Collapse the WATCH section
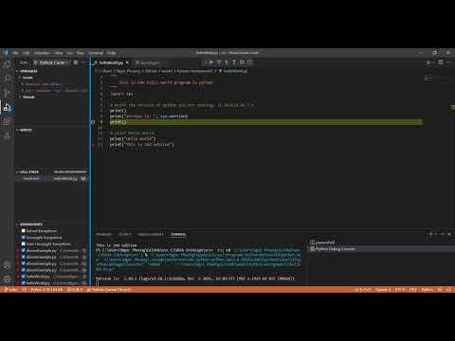Viewport: 455px width, 341px height. (24, 130)
